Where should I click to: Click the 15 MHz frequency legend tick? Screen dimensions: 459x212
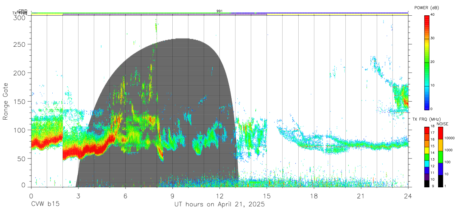[433, 146]
